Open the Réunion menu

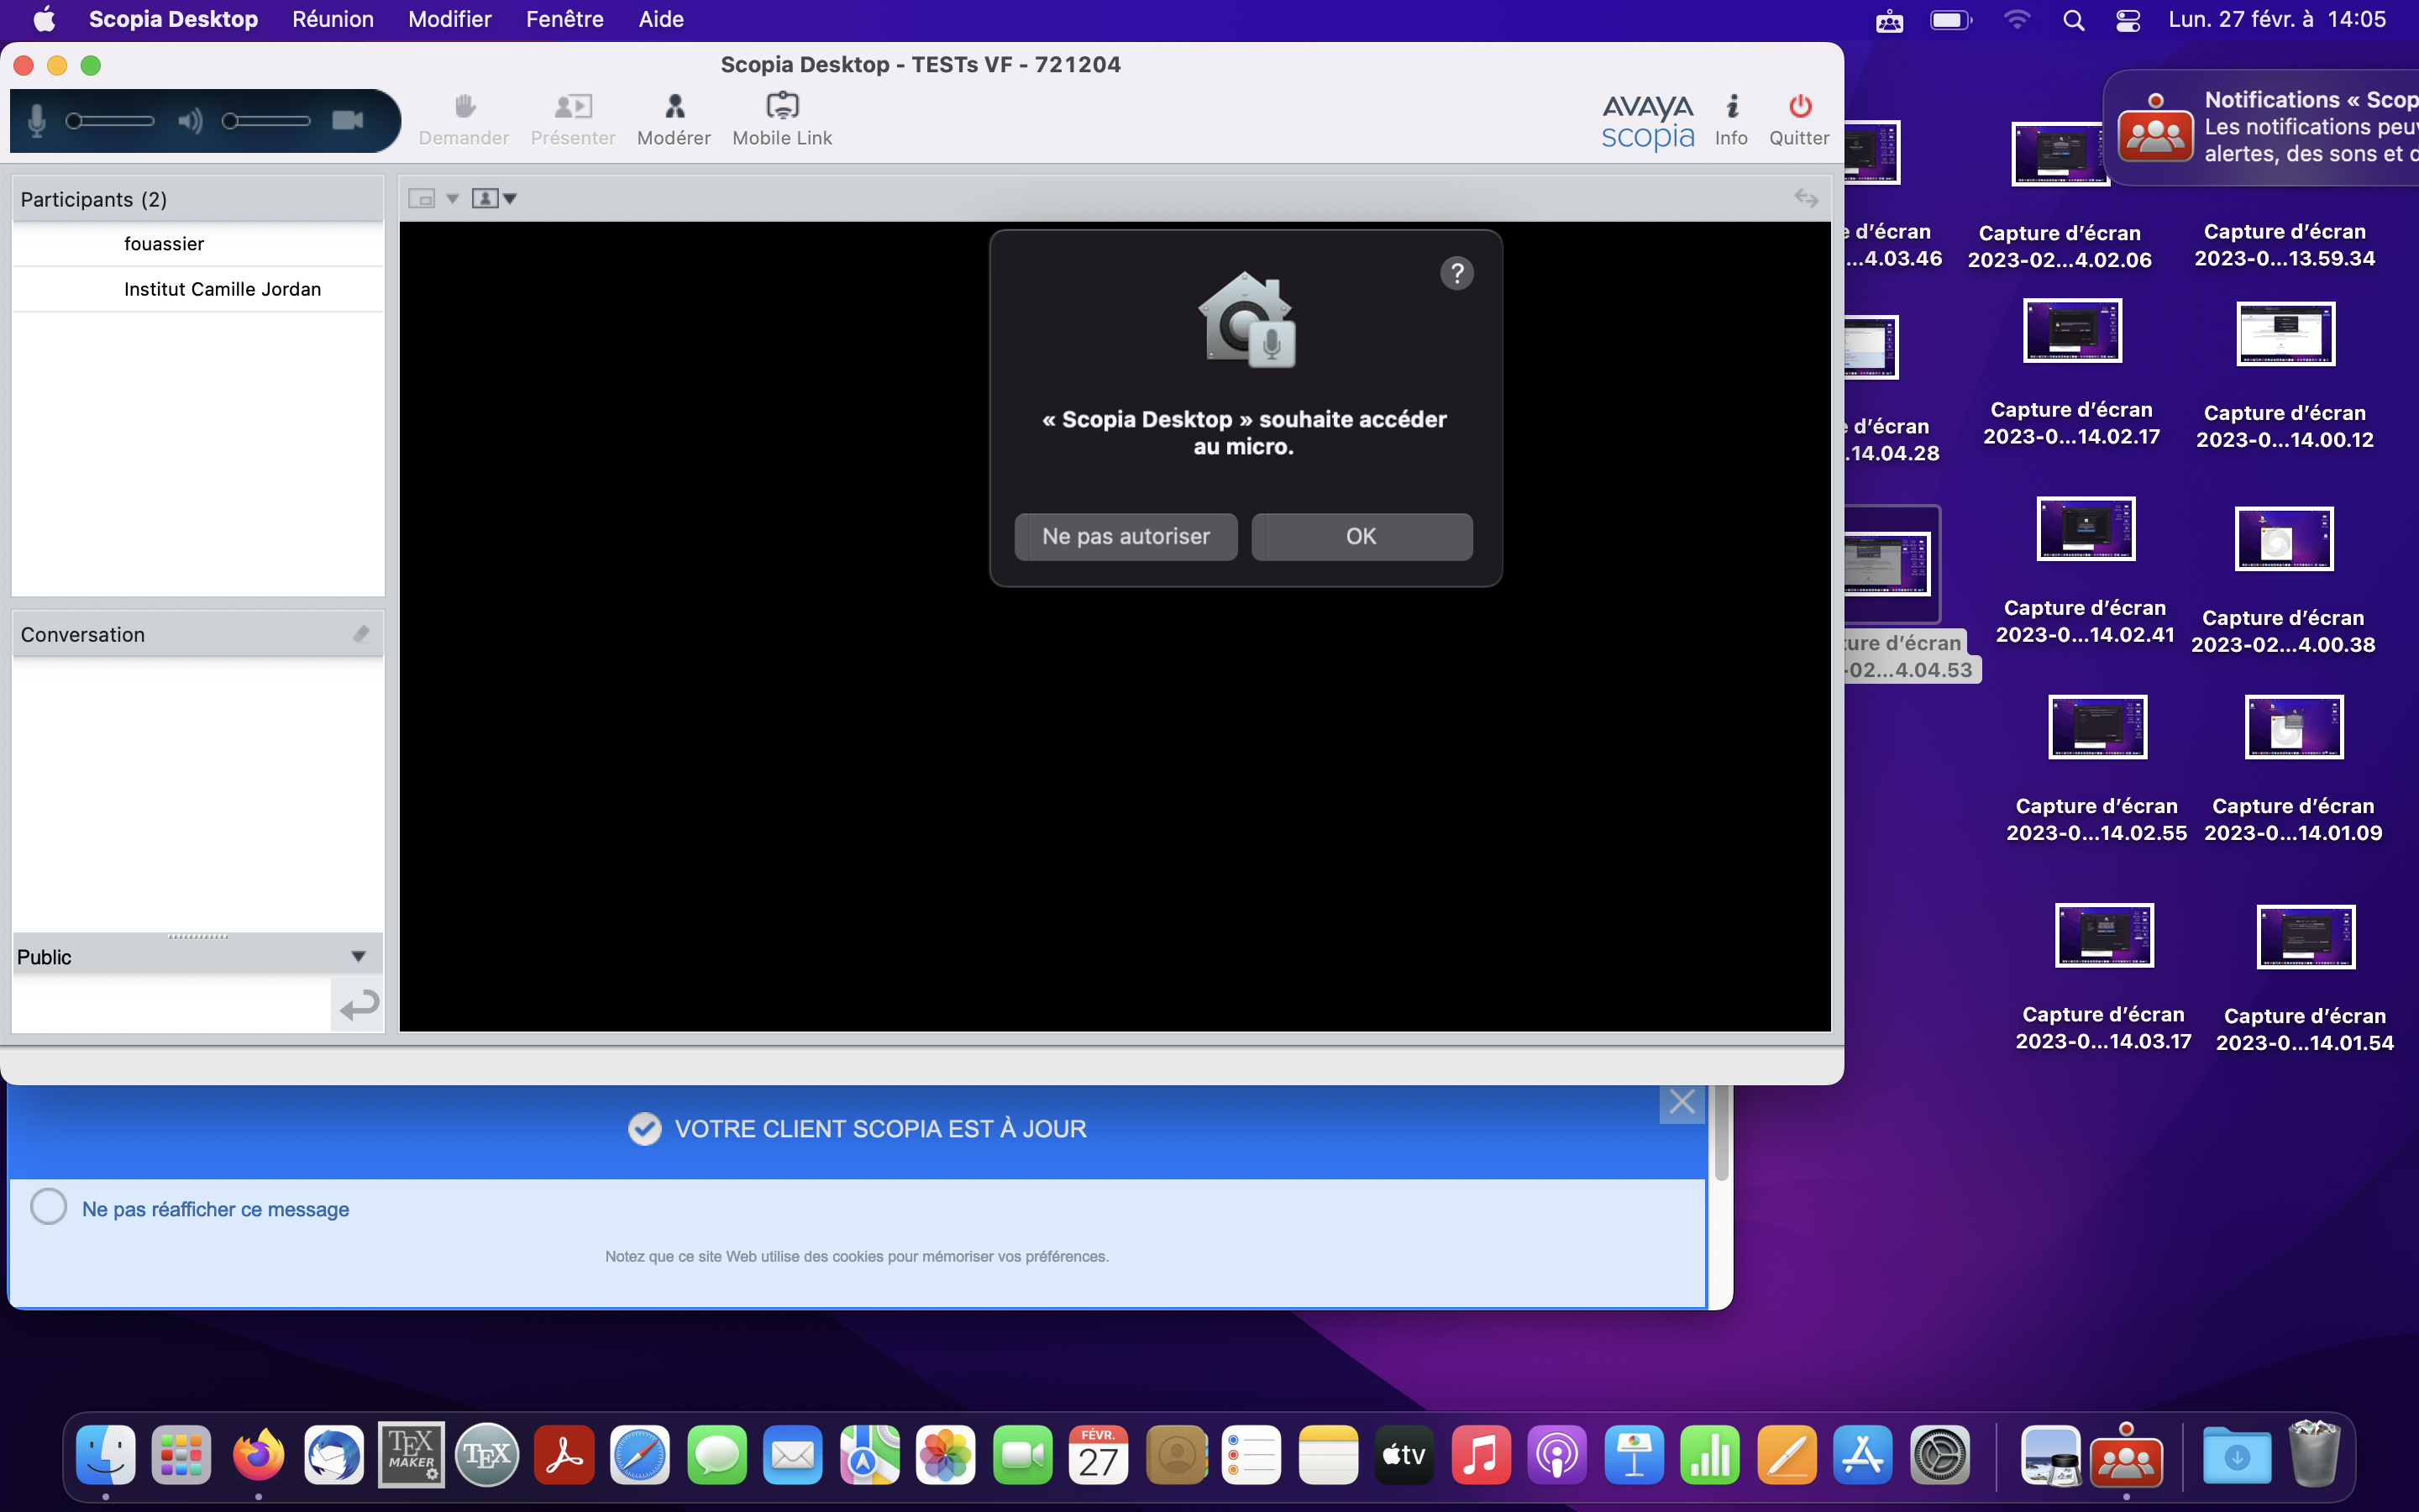point(332,19)
